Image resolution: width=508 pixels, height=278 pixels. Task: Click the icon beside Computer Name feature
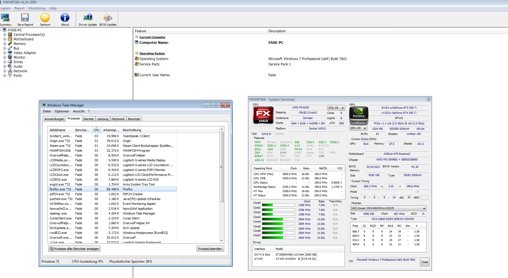pyautogui.click(x=137, y=42)
